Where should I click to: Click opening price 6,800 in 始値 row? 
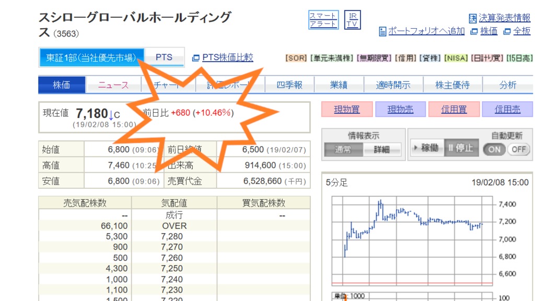[119, 150]
